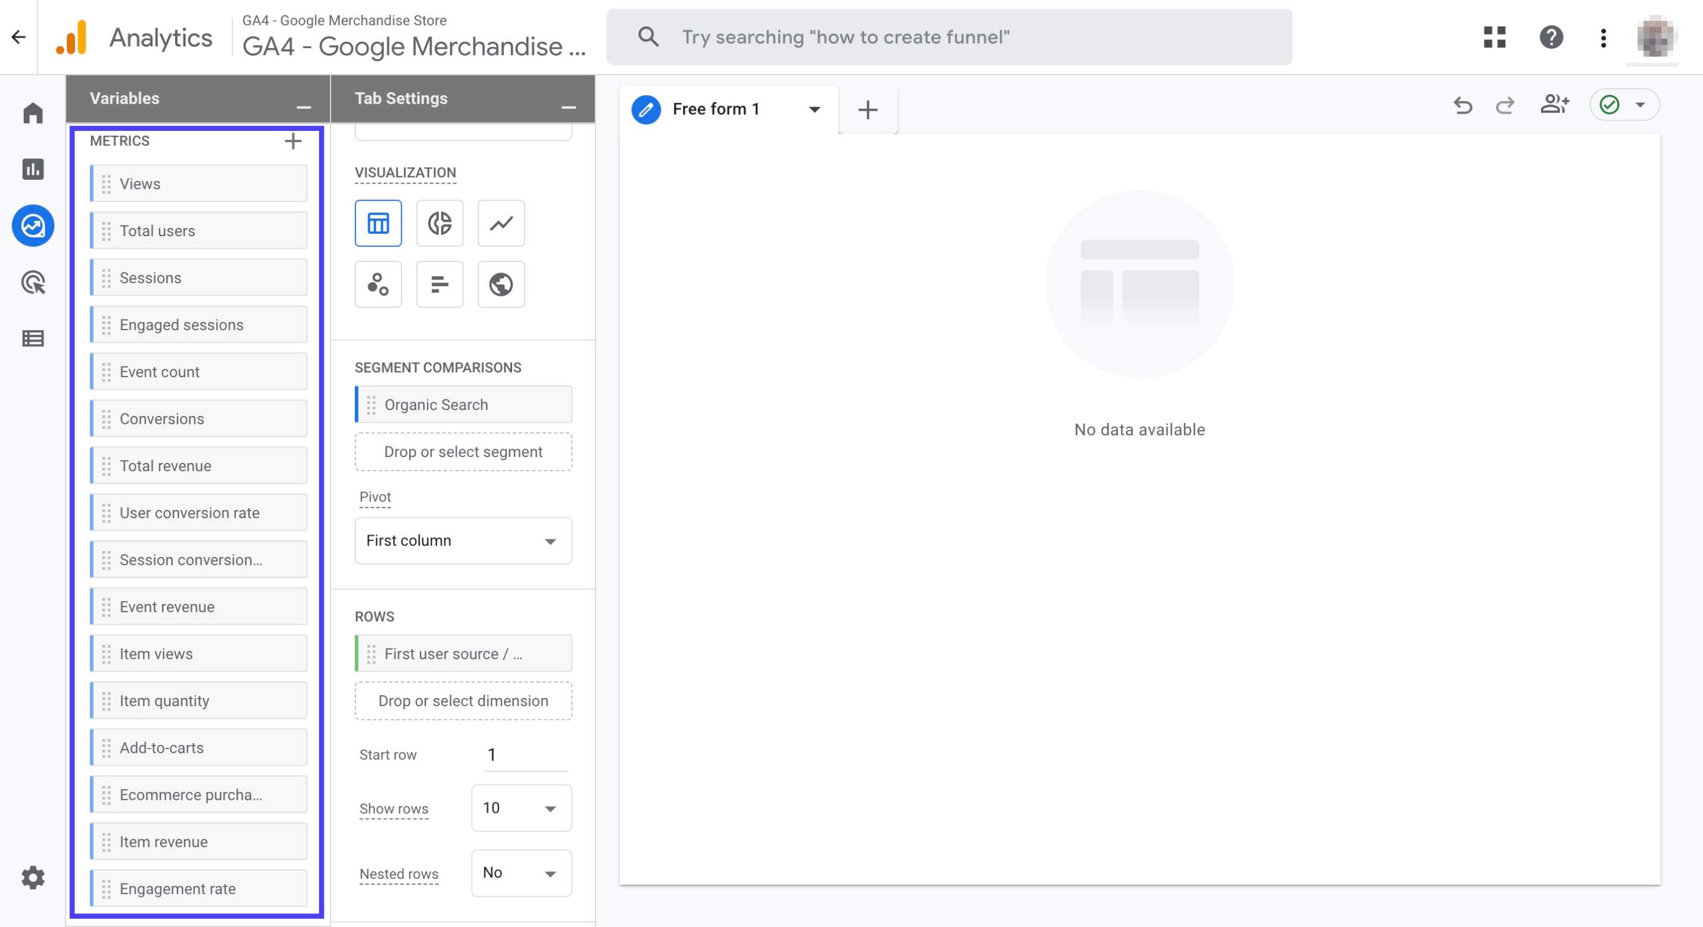Click the Nested rows label

pyautogui.click(x=398, y=874)
